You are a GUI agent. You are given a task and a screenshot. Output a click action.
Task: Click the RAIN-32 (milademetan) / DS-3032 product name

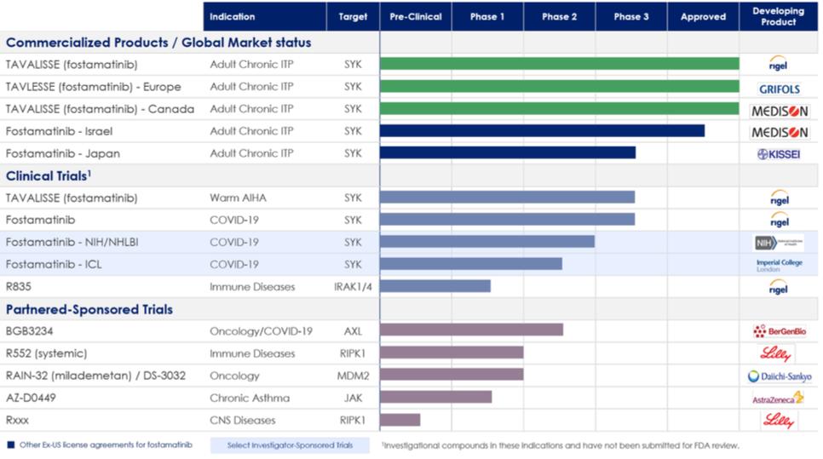tap(95, 376)
